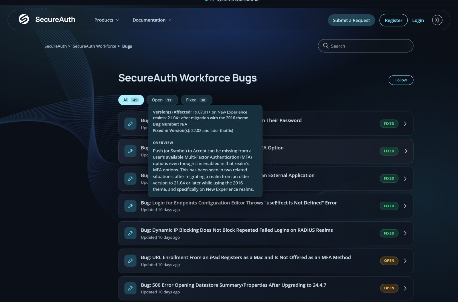Viewport: 458px width, 302px height.
Task: Click wrench icon of Dynamic IP Blocking bug
Action: click(130, 233)
